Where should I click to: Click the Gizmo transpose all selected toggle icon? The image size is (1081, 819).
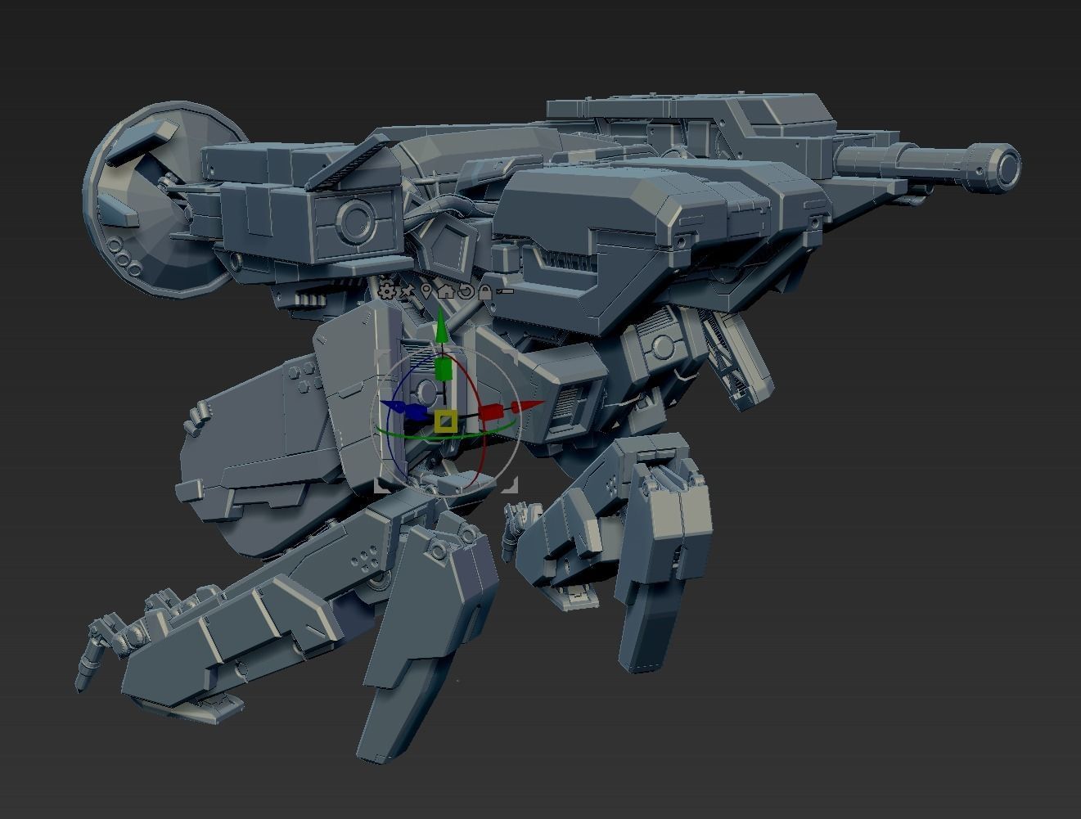point(505,291)
